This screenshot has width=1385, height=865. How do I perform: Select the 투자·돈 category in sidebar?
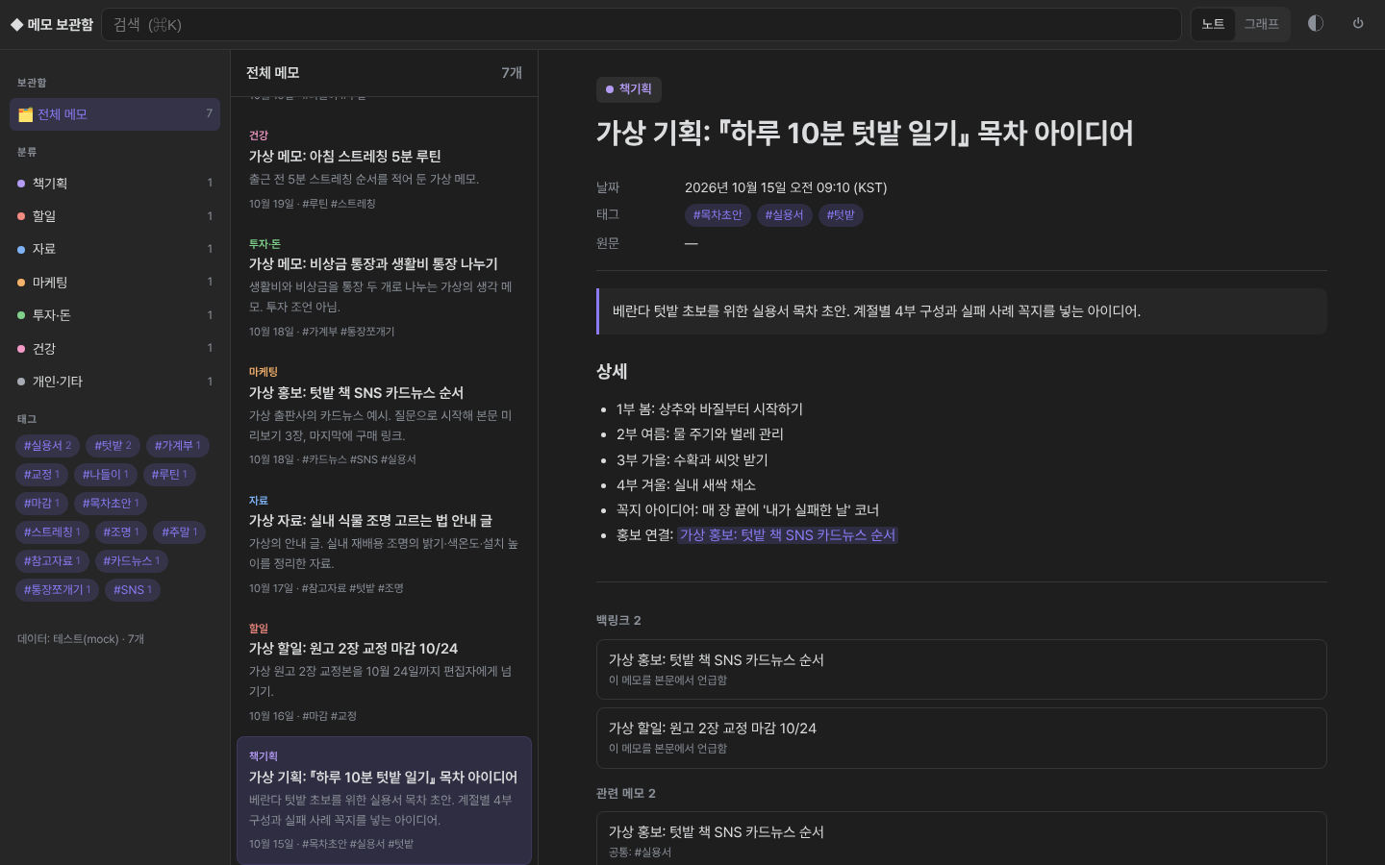[115, 315]
